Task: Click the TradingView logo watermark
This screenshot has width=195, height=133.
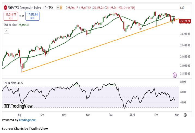Action: pyautogui.click(x=18, y=106)
